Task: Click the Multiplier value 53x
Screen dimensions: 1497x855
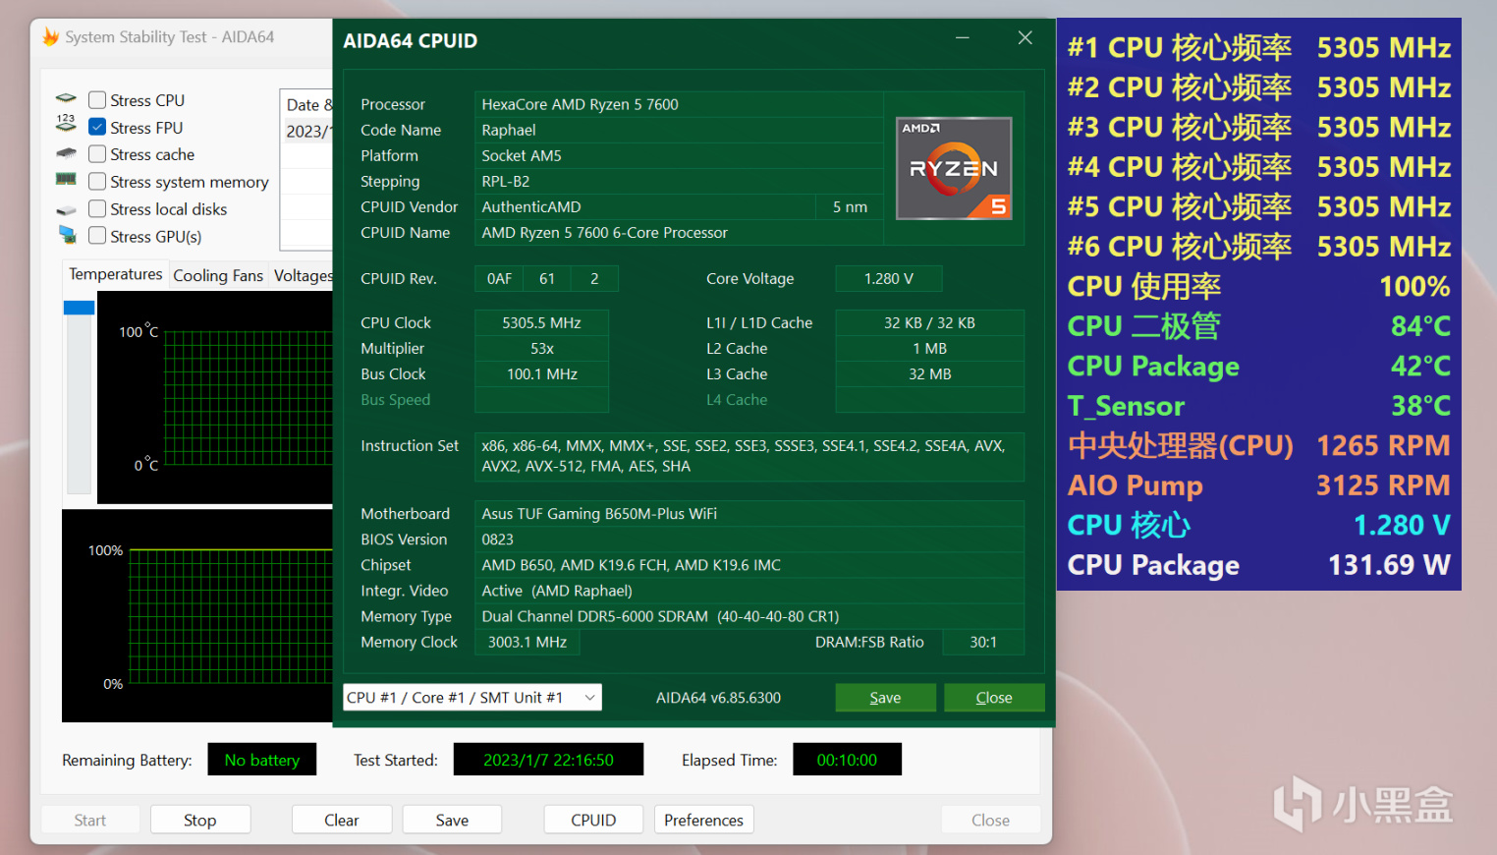Action: tap(541, 348)
